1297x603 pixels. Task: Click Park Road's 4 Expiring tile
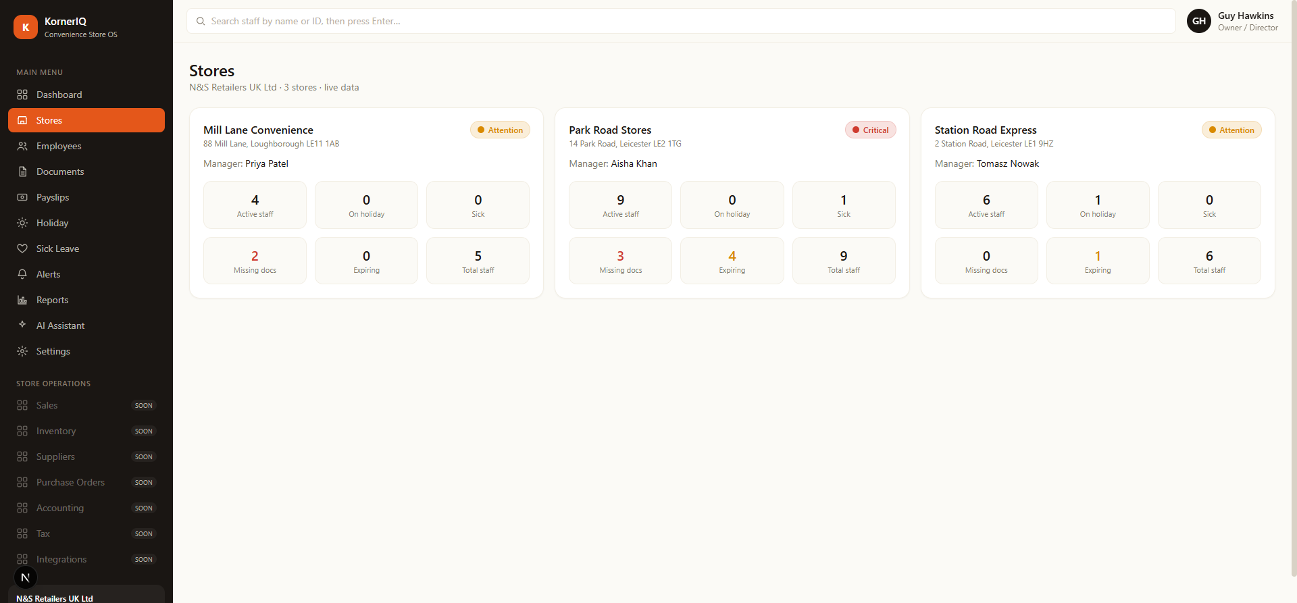pos(732,261)
